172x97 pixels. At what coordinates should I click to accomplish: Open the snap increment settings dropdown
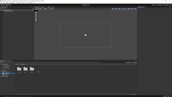(52, 9)
